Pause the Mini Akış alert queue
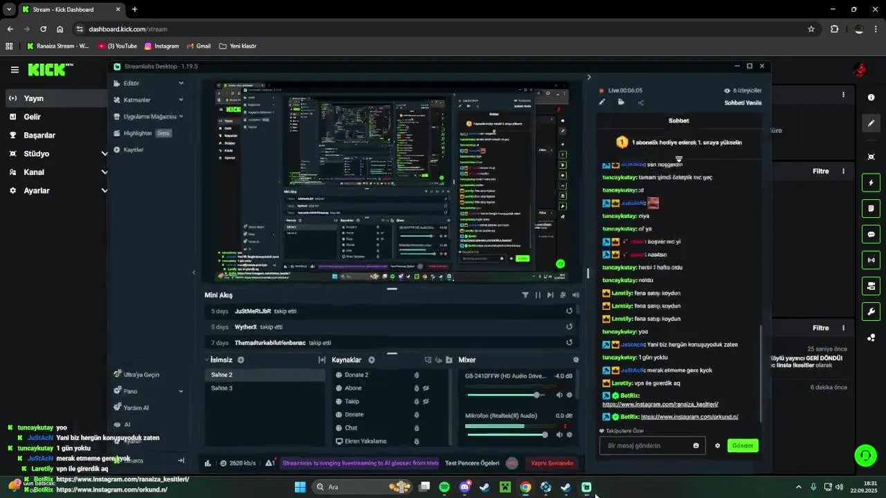 [538, 295]
